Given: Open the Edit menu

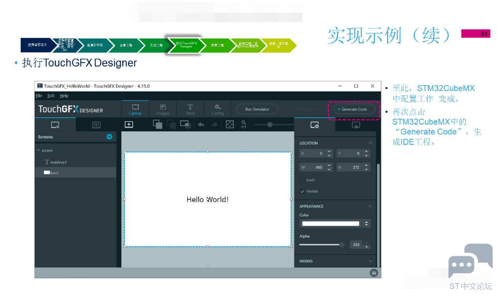Looking at the screenshot, I should pyautogui.click(x=51, y=96).
